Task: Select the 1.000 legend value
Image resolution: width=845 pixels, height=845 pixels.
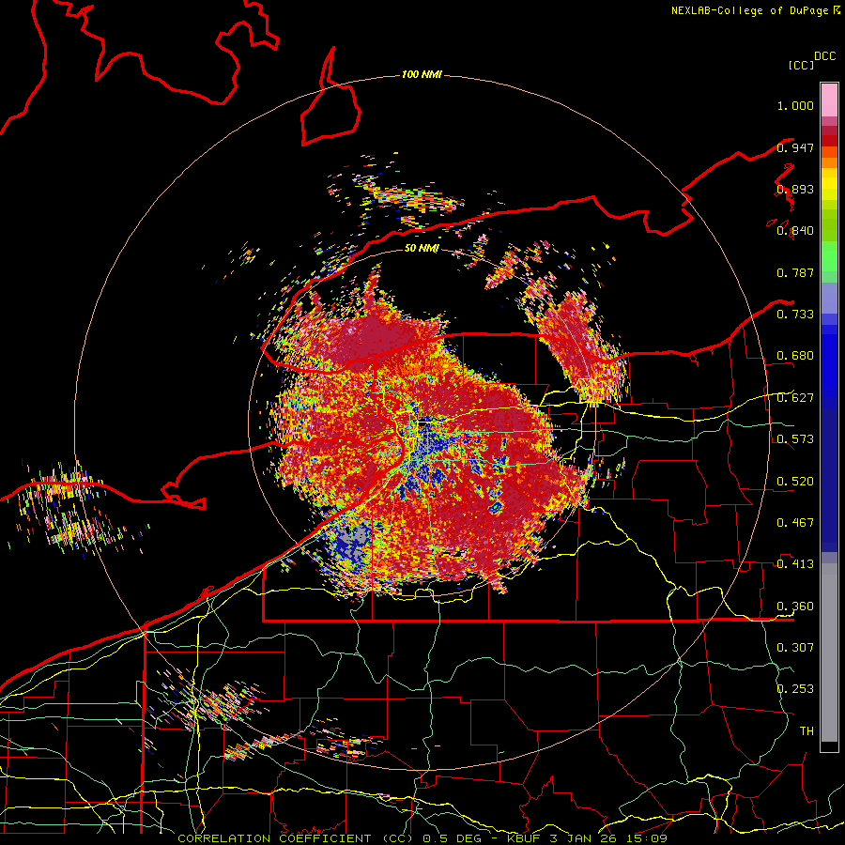Action: (x=795, y=105)
